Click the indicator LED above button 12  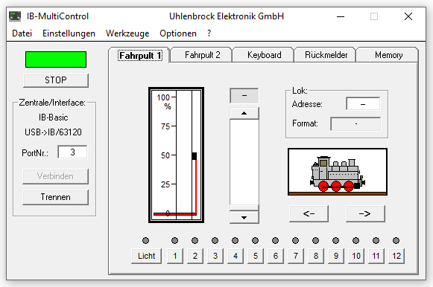click(x=396, y=240)
